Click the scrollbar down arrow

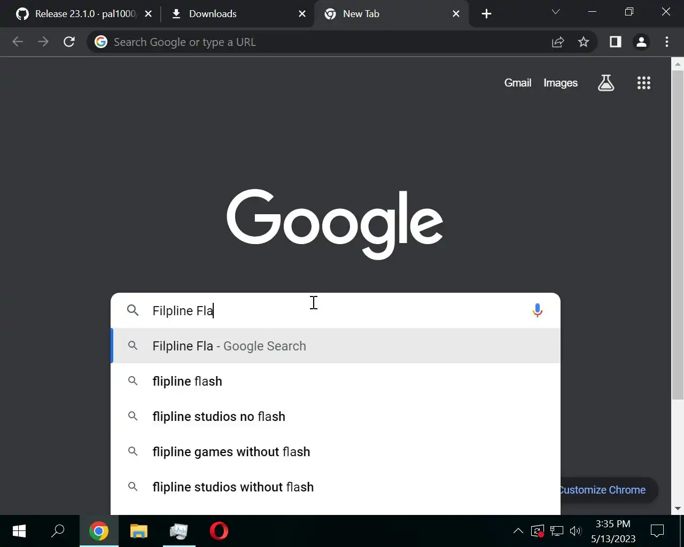click(678, 509)
